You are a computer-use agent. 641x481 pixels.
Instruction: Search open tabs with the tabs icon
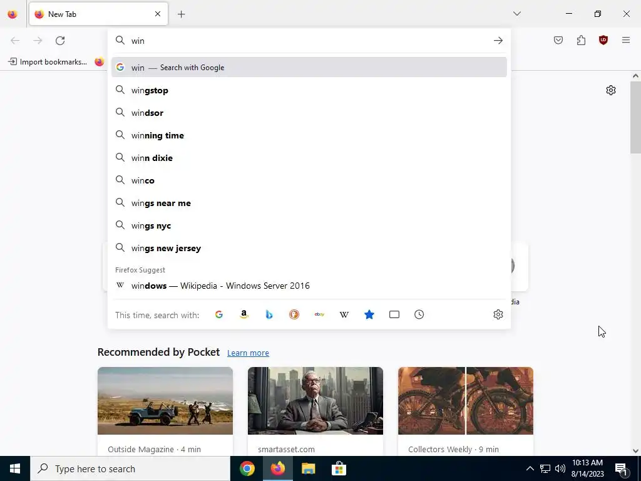click(x=394, y=314)
